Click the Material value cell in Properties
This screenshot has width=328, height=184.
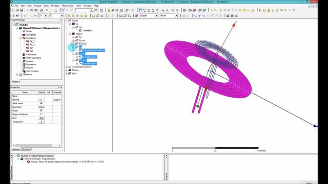pyautogui.click(x=41, y=100)
